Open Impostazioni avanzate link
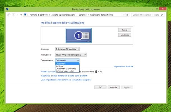The width and height of the screenshot is (171, 112). [x=124, y=66]
